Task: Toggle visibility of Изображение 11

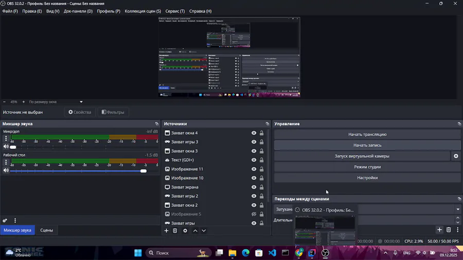Action: point(254,169)
